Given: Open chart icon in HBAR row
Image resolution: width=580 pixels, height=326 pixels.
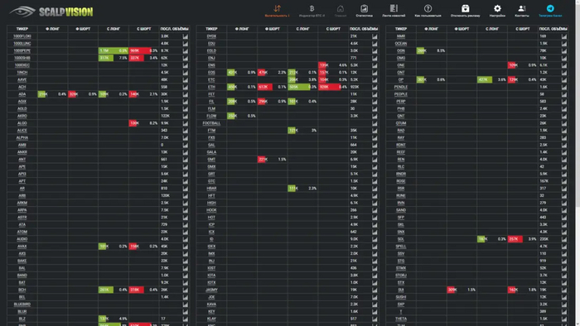Looking at the screenshot, I should click(375, 189).
